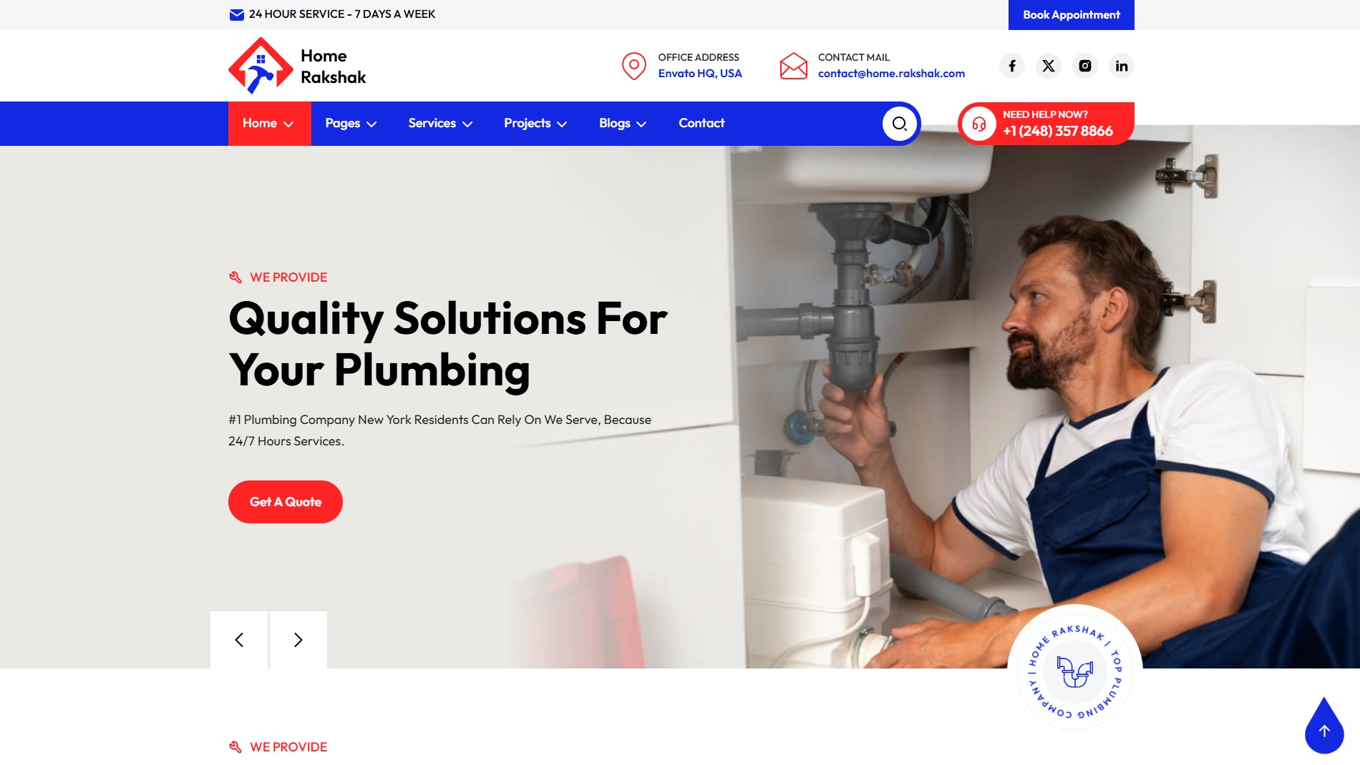Click the Book Appointment button
The height and width of the screenshot is (765, 1360).
pos(1071,15)
